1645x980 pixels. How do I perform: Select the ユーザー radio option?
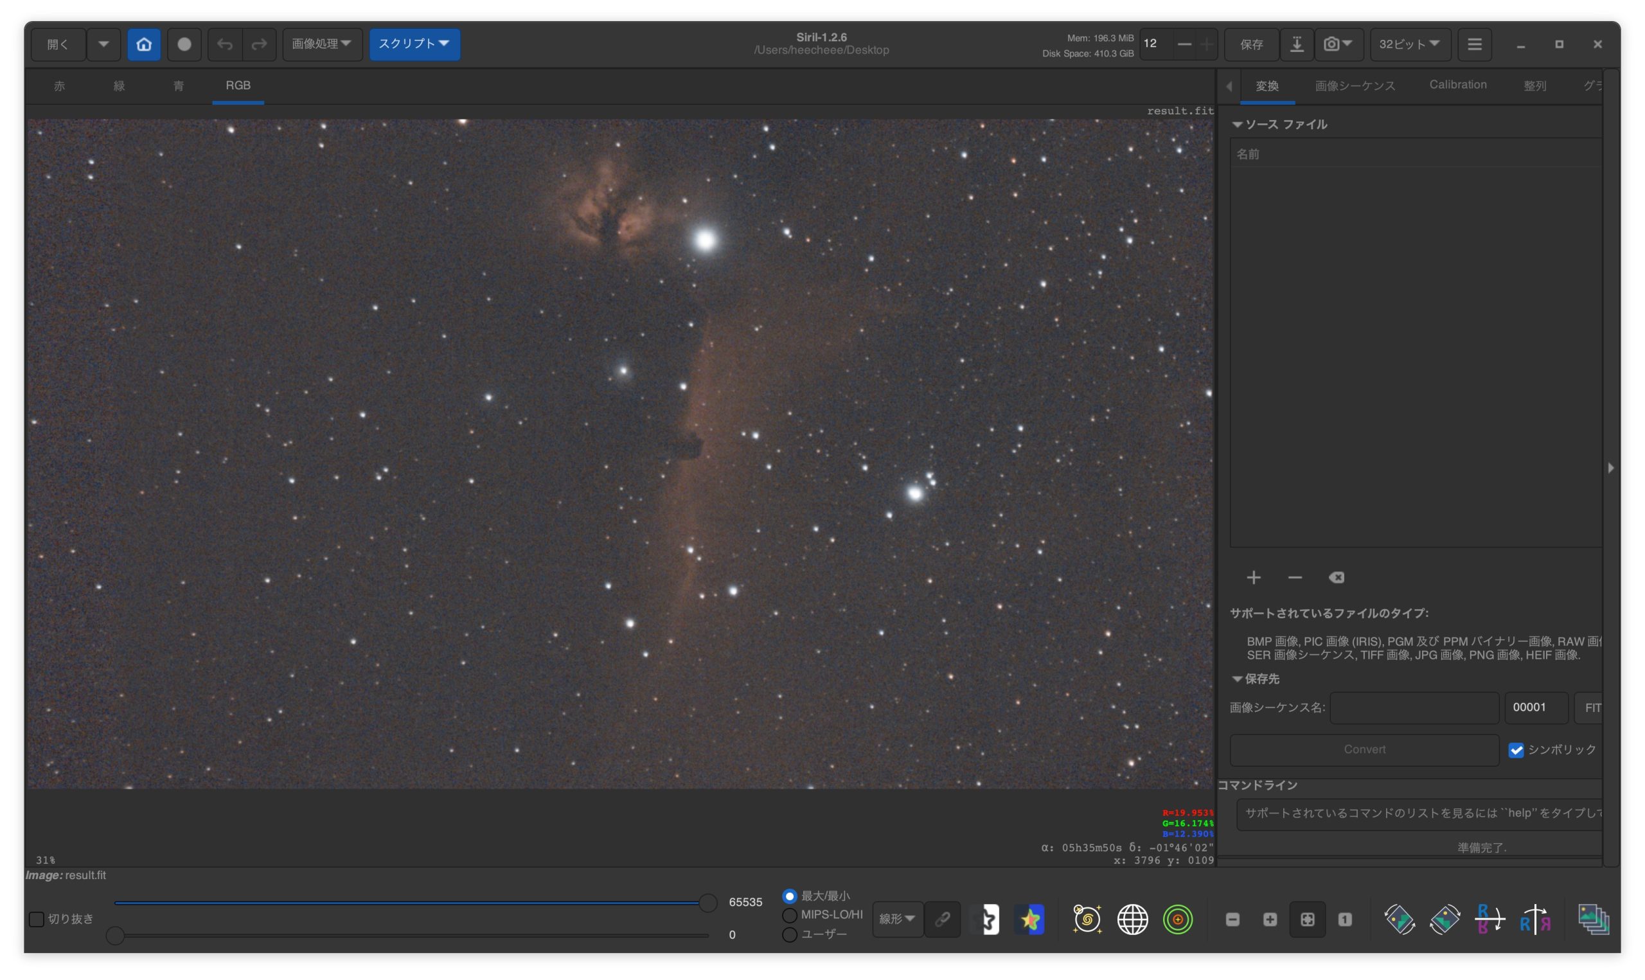pyautogui.click(x=790, y=934)
